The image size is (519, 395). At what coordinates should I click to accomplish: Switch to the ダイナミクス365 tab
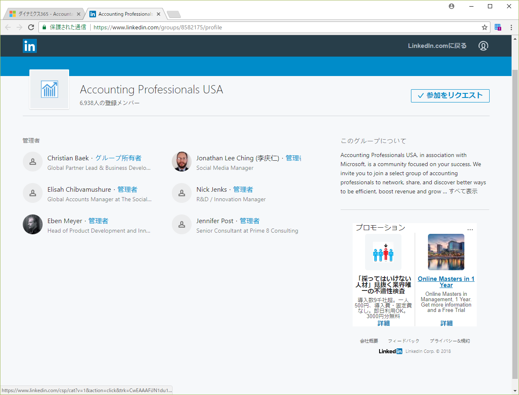coord(43,14)
